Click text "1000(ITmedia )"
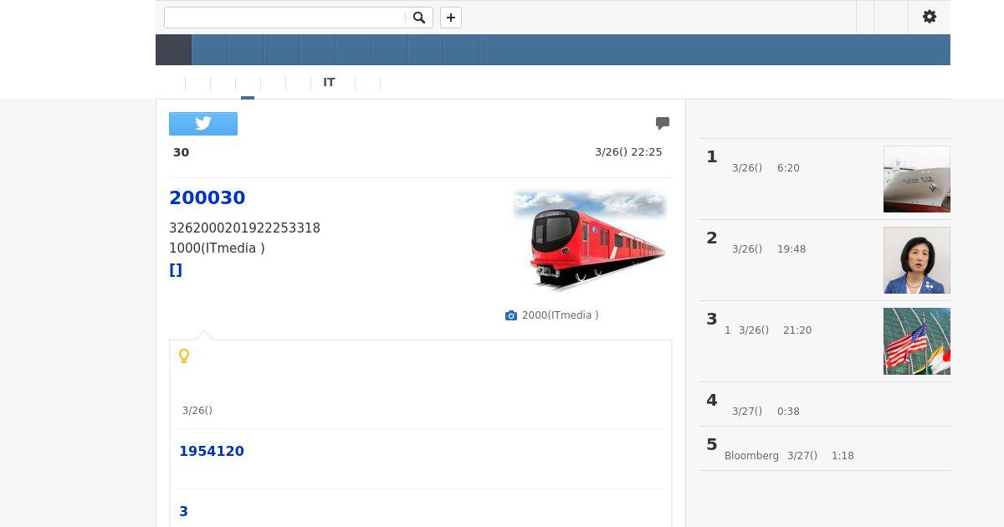Image resolution: width=1004 pixels, height=527 pixels. [x=217, y=248]
